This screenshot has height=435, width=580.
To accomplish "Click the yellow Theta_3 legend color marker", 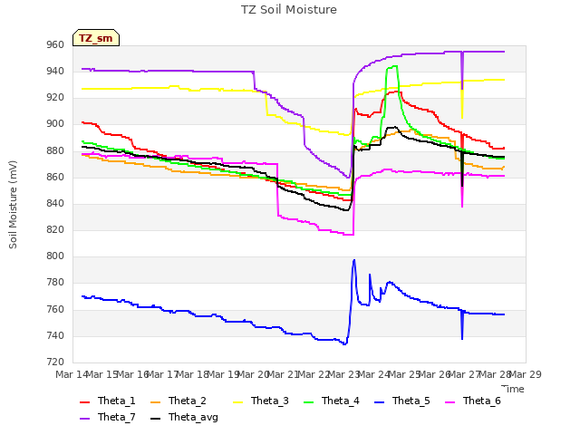I will [237, 402].
